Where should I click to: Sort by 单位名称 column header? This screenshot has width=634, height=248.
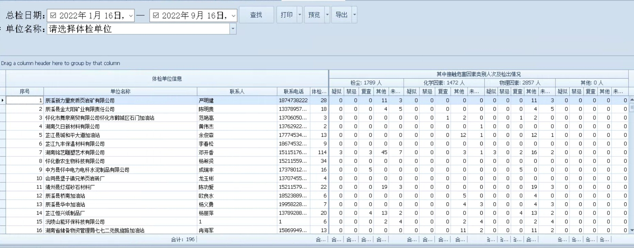pos(120,92)
